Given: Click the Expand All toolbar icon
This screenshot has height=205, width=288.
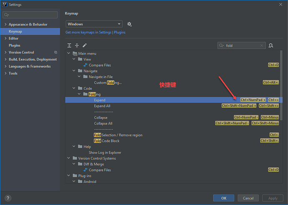Looking at the screenshot, I should click(x=69, y=45).
